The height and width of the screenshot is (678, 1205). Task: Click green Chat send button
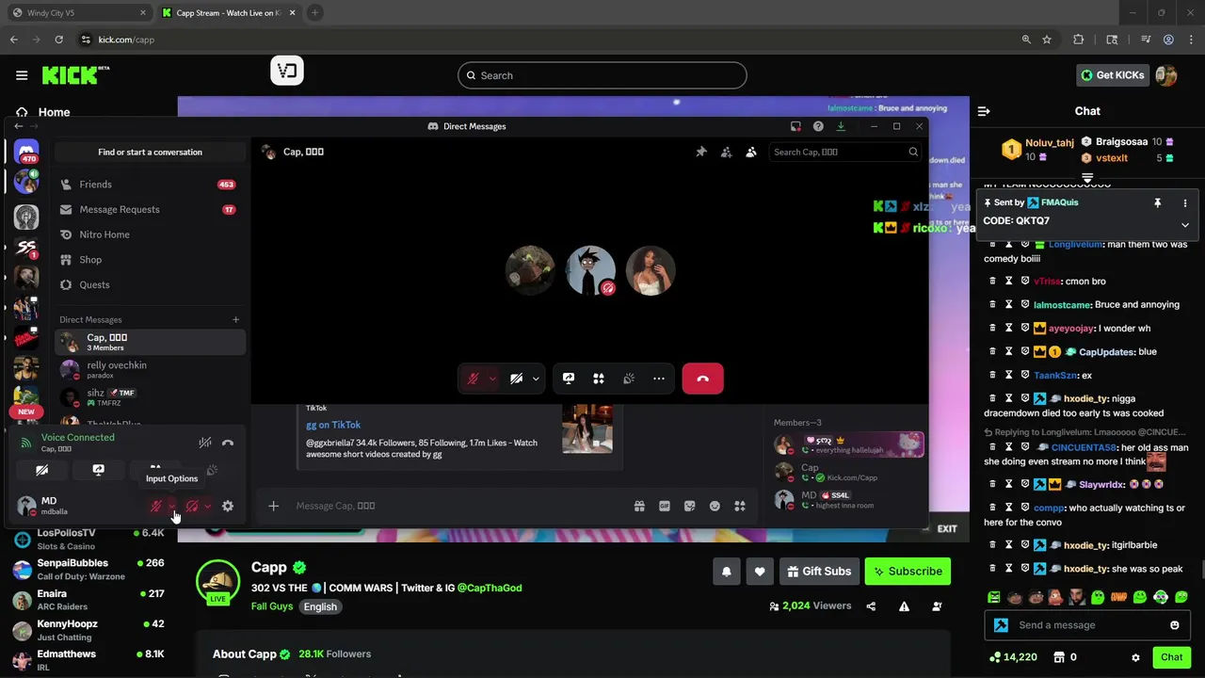pyautogui.click(x=1172, y=657)
